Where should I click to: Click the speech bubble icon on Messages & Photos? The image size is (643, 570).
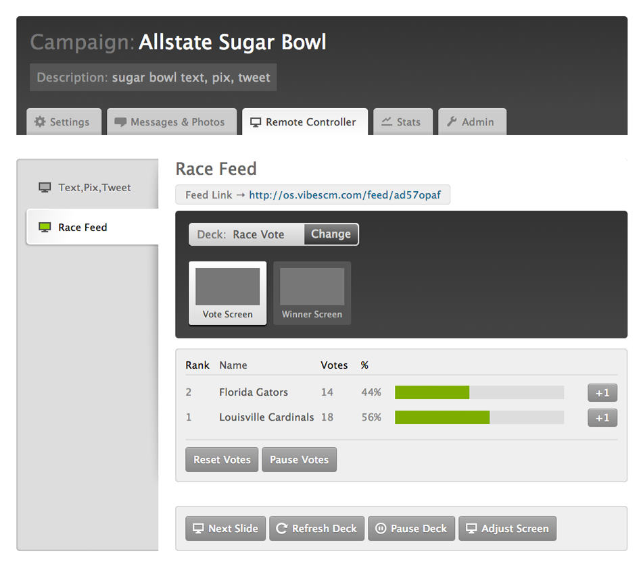tap(120, 122)
